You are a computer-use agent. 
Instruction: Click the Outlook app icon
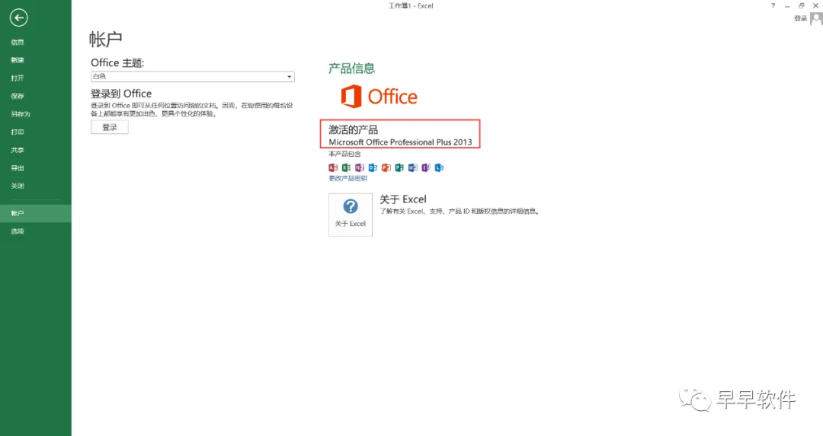pyautogui.click(x=373, y=167)
